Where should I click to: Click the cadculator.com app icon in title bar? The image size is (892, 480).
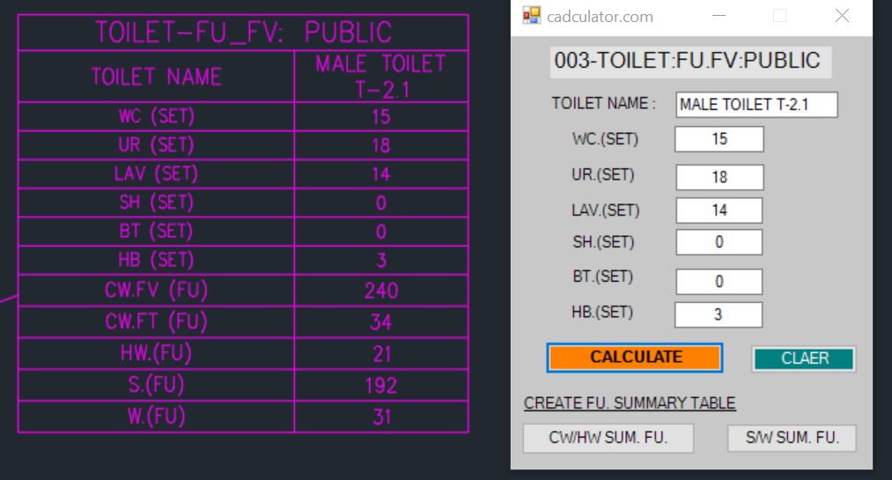(531, 16)
